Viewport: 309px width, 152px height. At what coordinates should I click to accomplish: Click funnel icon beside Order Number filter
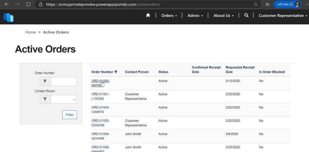point(45,81)
